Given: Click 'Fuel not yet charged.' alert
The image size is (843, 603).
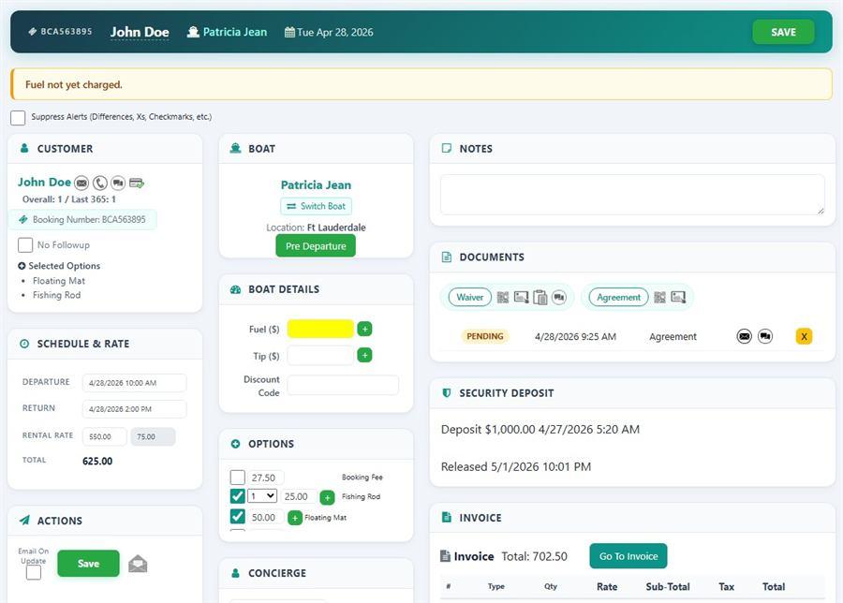Looking at the screenshot, I should click(421, 84).
